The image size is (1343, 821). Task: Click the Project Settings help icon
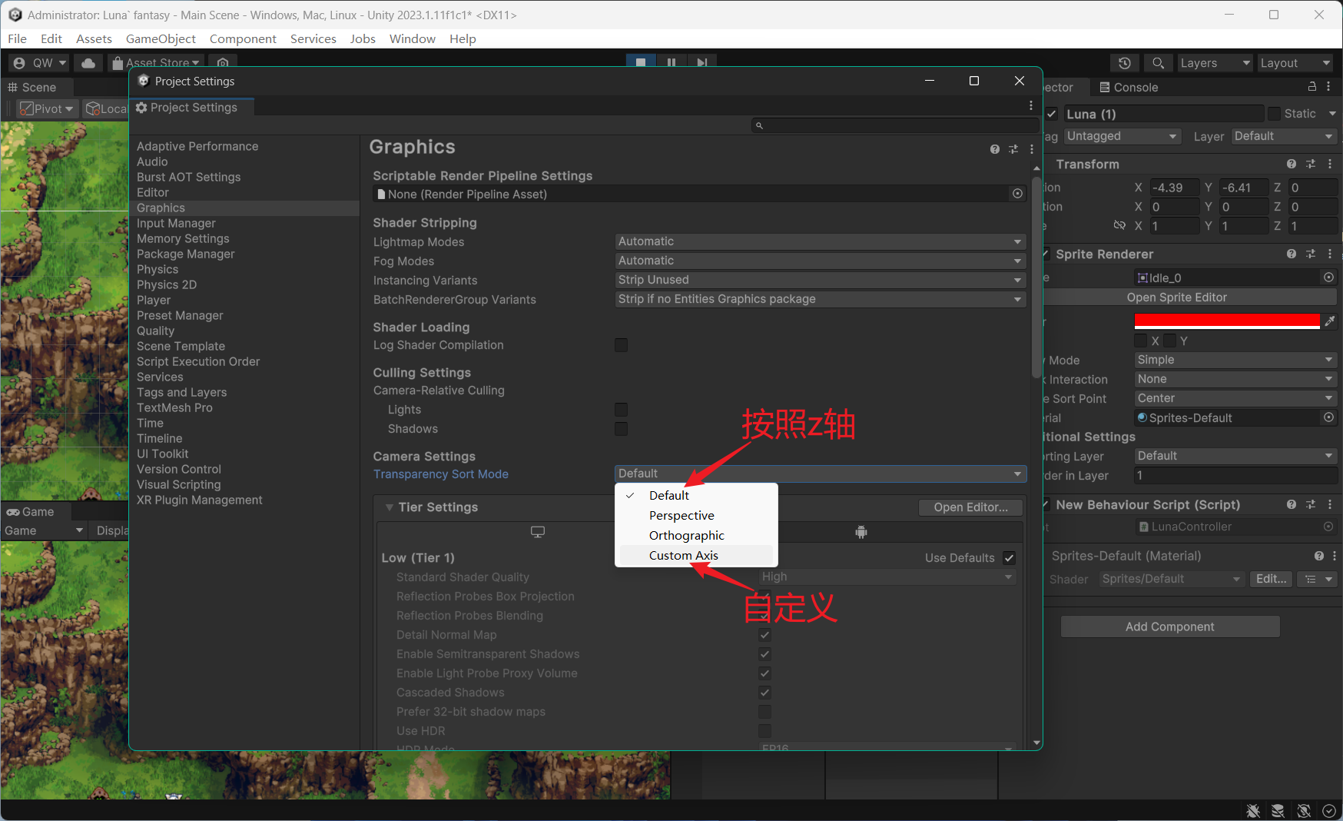(995, 149)
